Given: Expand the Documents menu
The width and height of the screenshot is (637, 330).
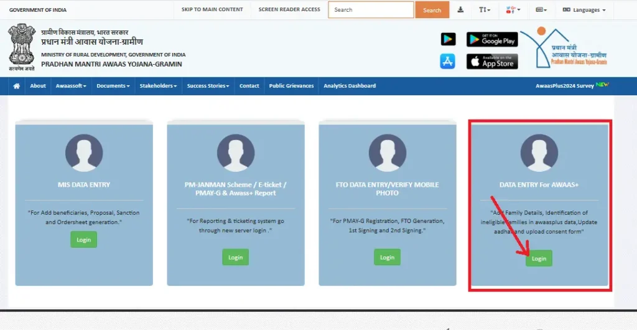Looking at the screenshot, I should click(113, 86).
